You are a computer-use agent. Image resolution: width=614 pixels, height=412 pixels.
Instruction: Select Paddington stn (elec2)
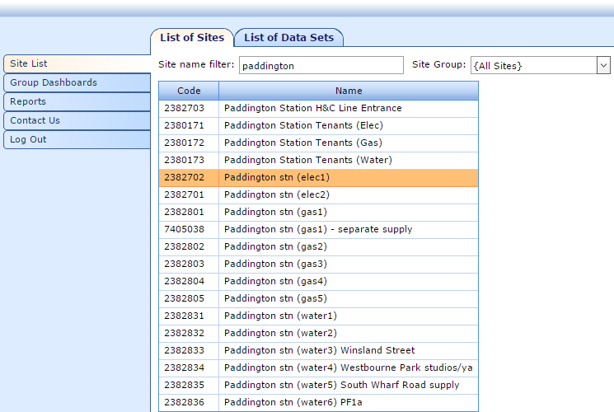click(318, 194)
